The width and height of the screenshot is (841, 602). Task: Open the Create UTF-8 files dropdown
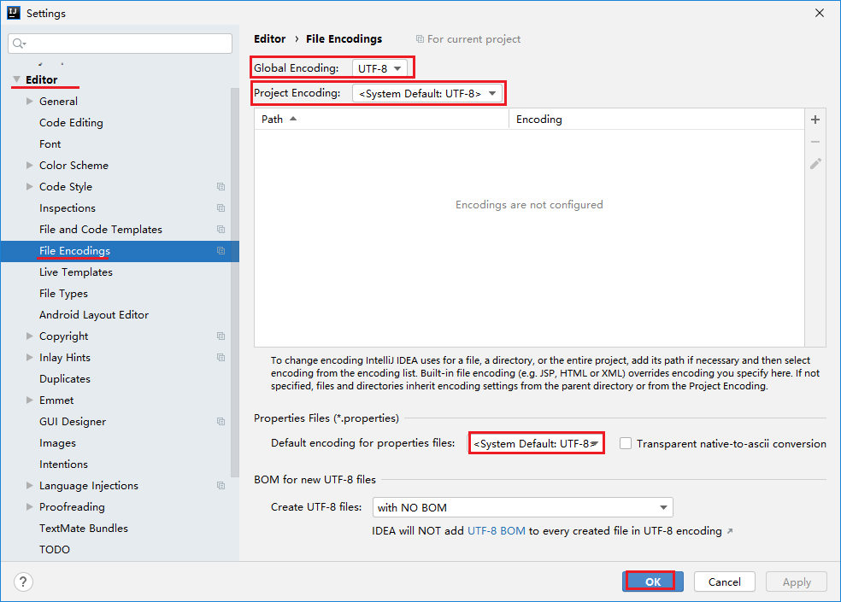click(522, 507)
